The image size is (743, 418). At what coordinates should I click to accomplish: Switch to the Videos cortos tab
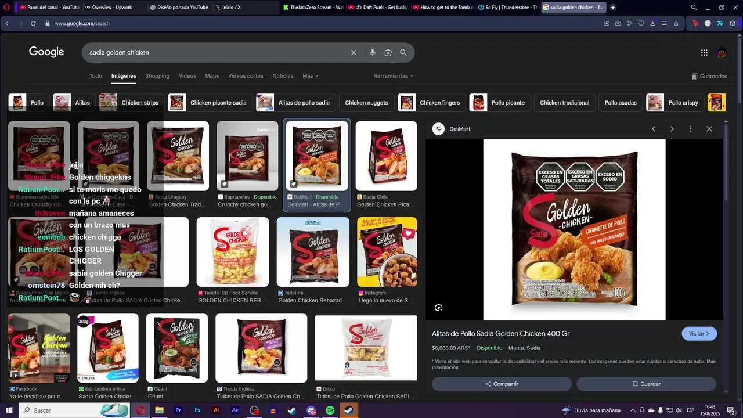(x=246, y=76)
